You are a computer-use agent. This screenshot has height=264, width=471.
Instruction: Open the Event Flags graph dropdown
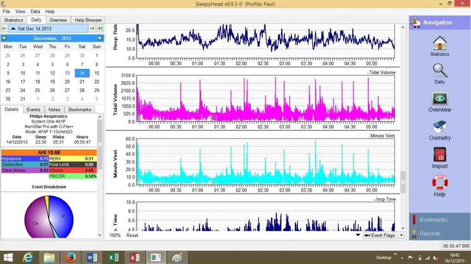coord(383,235)
